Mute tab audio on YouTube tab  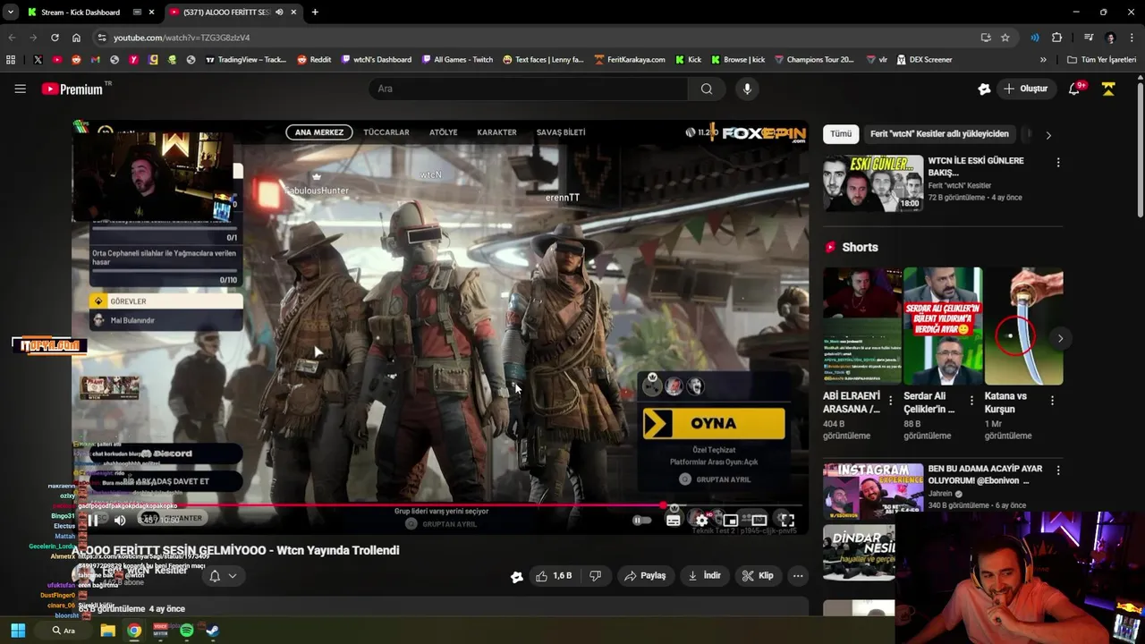[279, 13]
